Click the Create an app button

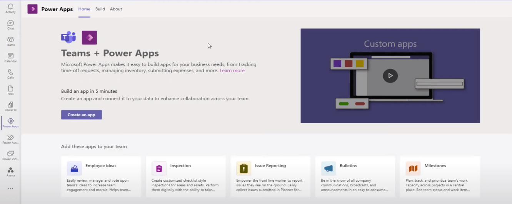coord(82,115)
